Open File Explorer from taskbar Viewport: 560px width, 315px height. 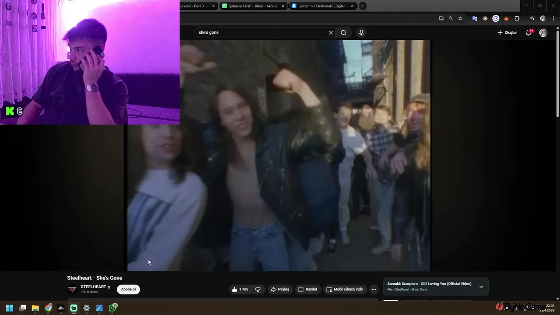click(x=35, y=308)
